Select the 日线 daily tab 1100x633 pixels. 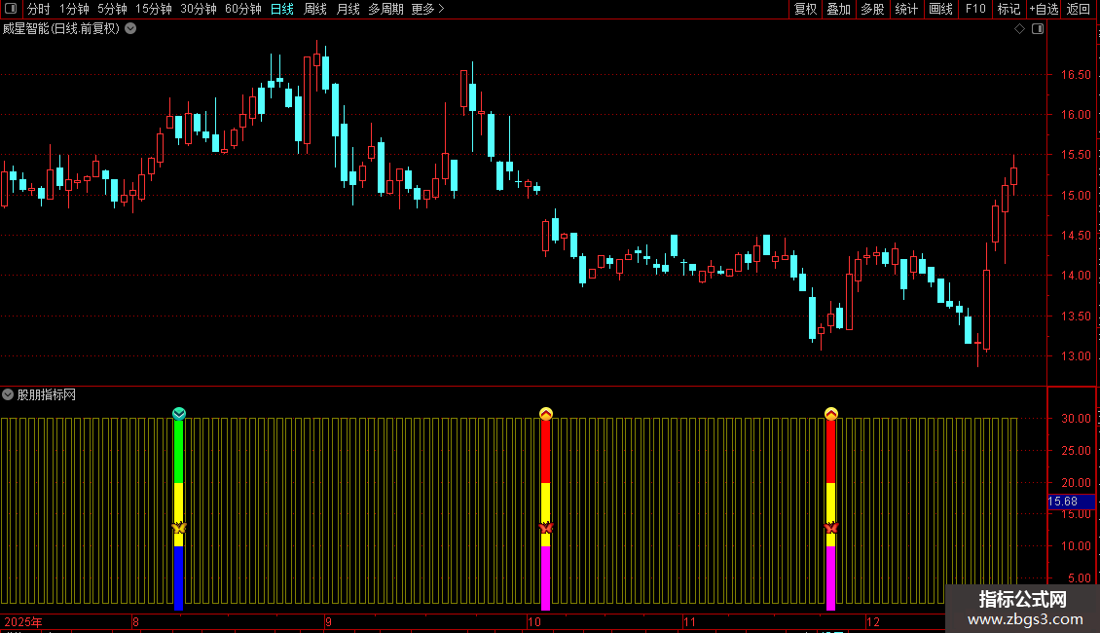tap(282, 9)
